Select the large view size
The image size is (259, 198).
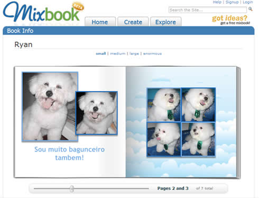coord(134,53)
